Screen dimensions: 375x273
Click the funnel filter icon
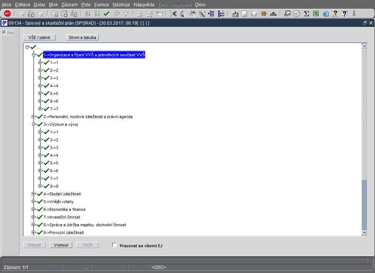click(126, 14)
